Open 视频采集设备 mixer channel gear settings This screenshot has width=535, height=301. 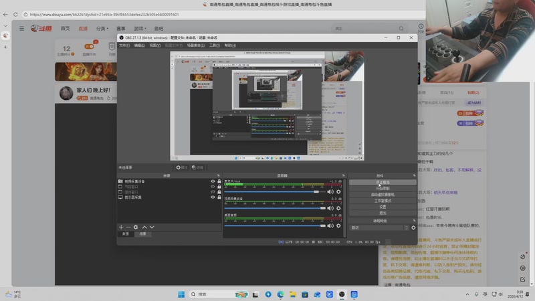pos(338,208)
